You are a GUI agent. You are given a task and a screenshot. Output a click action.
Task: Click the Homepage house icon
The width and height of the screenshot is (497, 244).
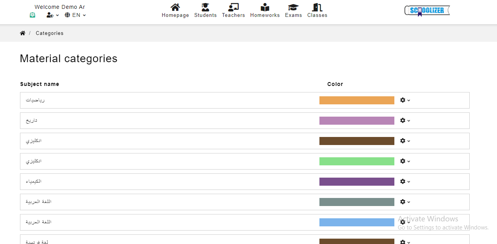pyautogui.click(x=175, y=7)
